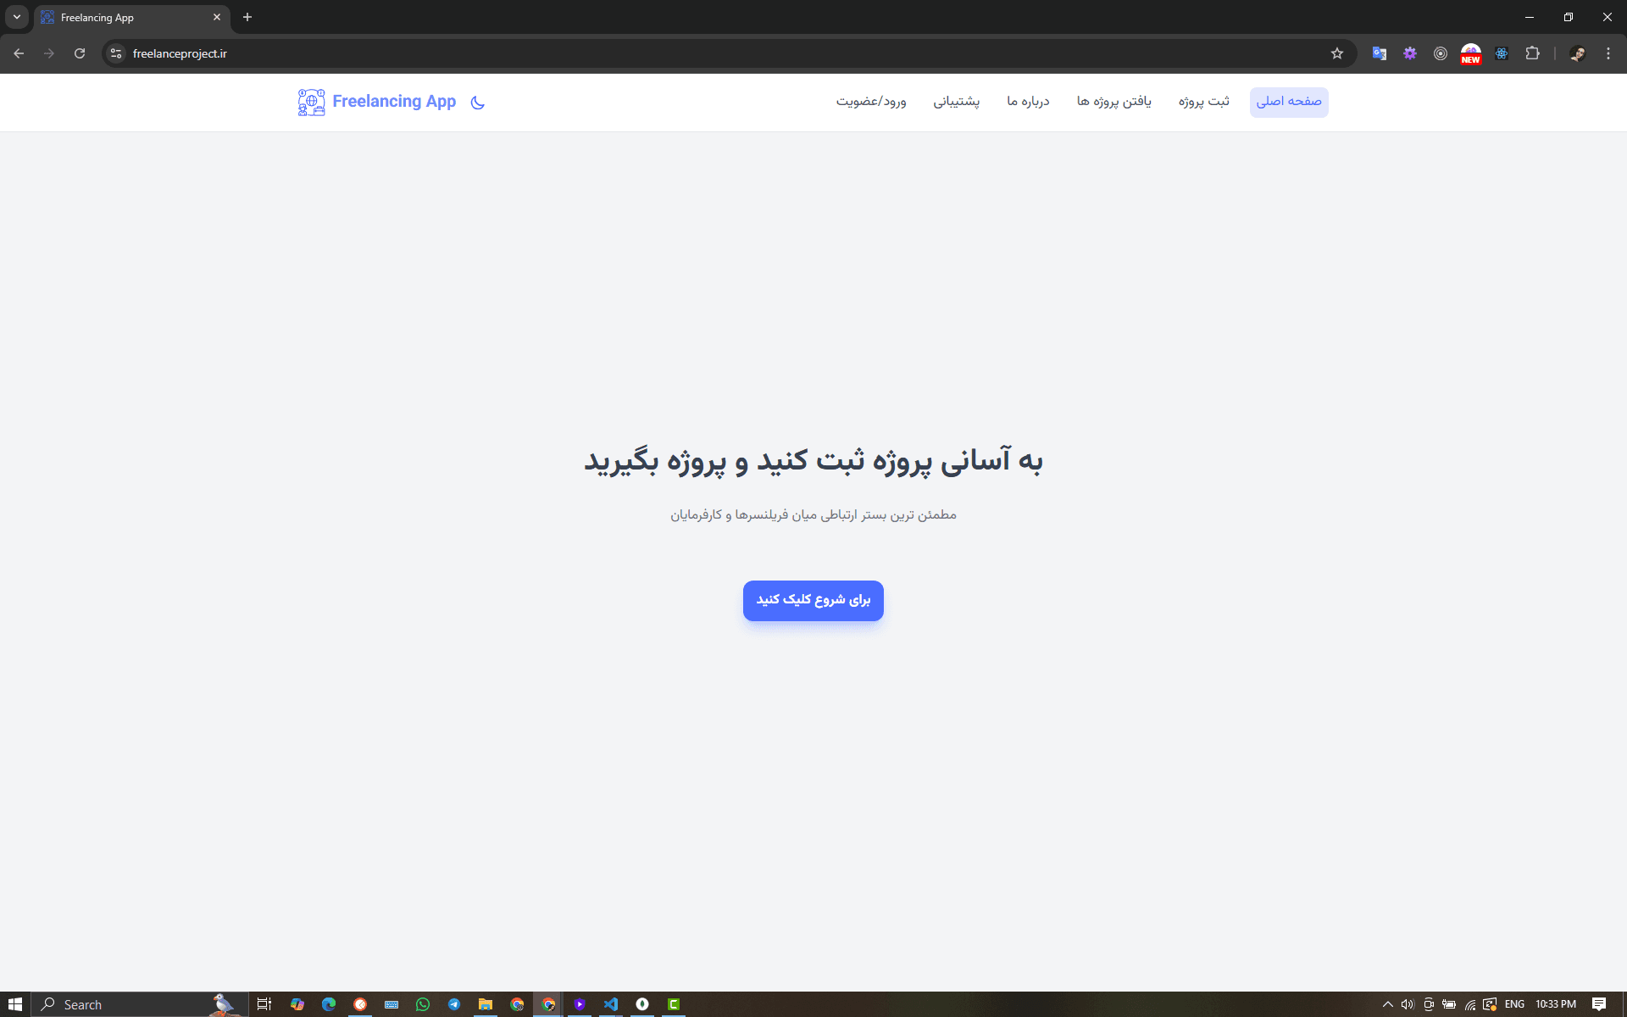
Task: Open the Google Translate extension icon
Action: 1380,53
